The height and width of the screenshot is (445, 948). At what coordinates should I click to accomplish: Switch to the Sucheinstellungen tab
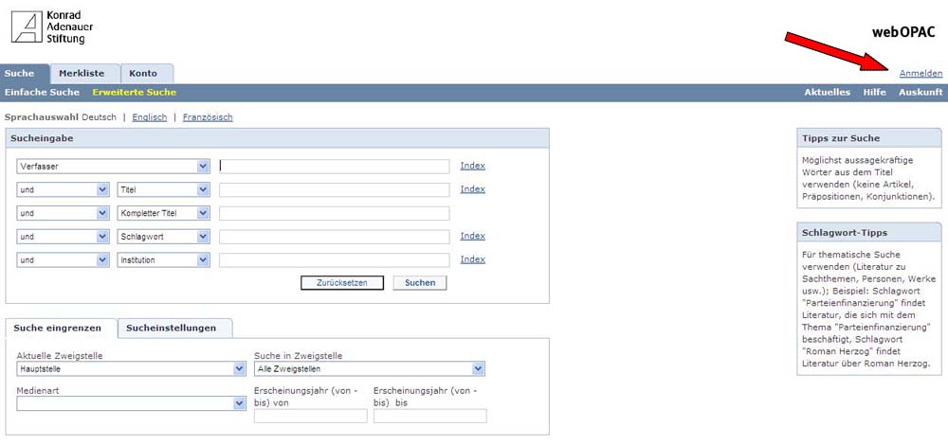tap(175, 329)
